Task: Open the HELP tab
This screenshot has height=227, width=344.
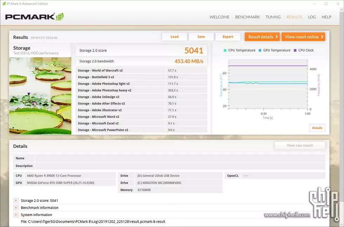Action: 326,17
